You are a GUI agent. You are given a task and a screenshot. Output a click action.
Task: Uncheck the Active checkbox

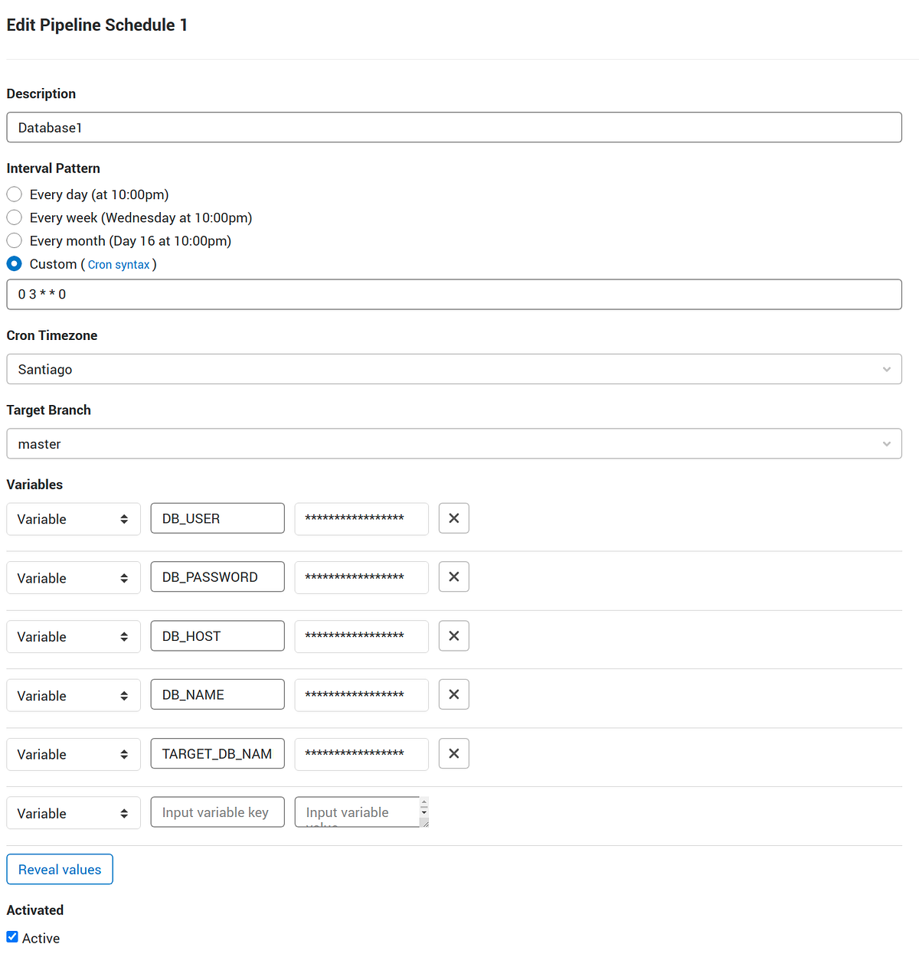point(11,936)
